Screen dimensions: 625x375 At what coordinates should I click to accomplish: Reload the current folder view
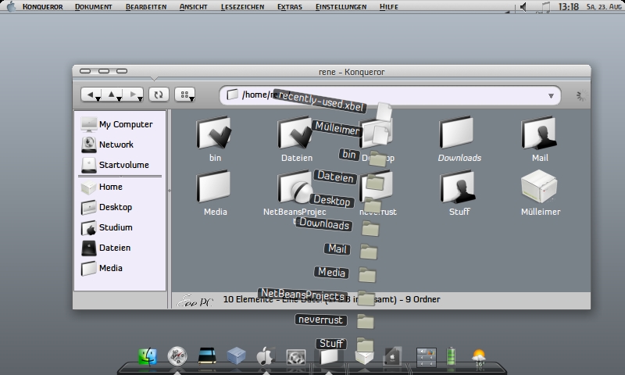pos(159,95)
